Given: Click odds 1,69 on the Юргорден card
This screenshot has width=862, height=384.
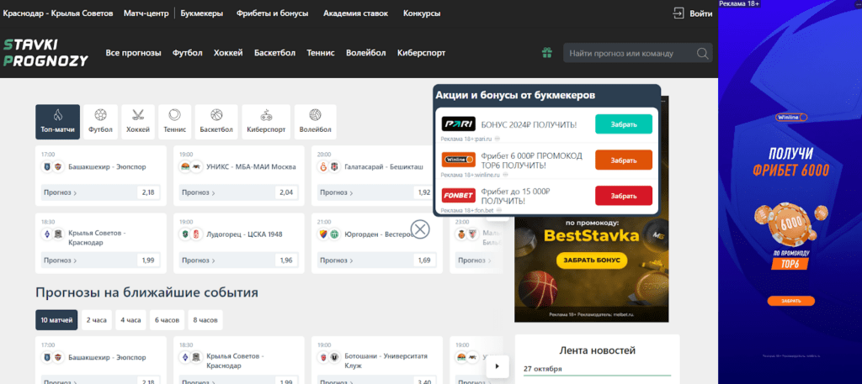Looking at the screenshot, I should [x=424, y=260].
